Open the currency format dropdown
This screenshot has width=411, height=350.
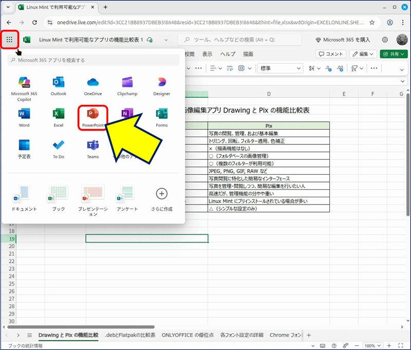[x=314, y=68]
